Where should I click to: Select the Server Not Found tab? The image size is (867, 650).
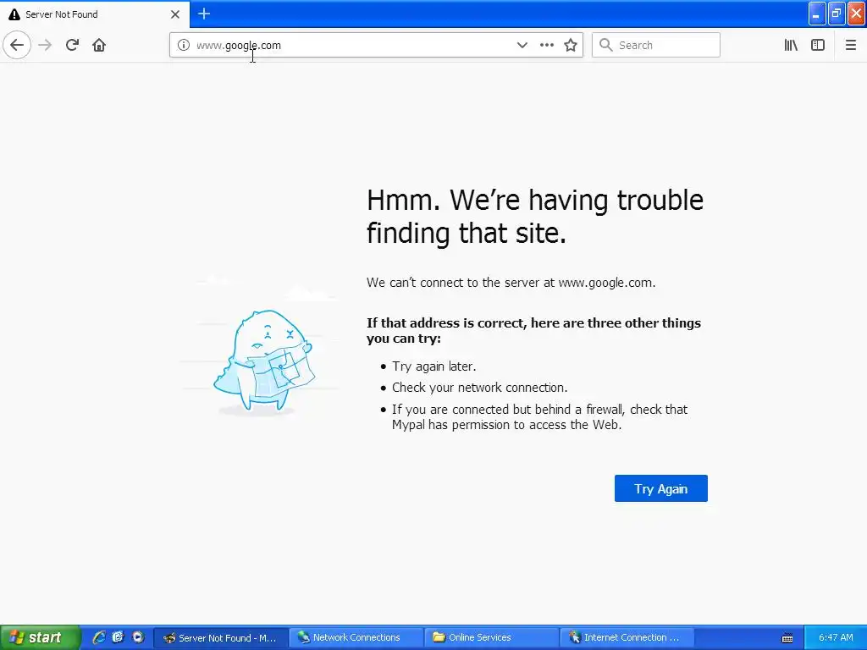coord(95,14)
